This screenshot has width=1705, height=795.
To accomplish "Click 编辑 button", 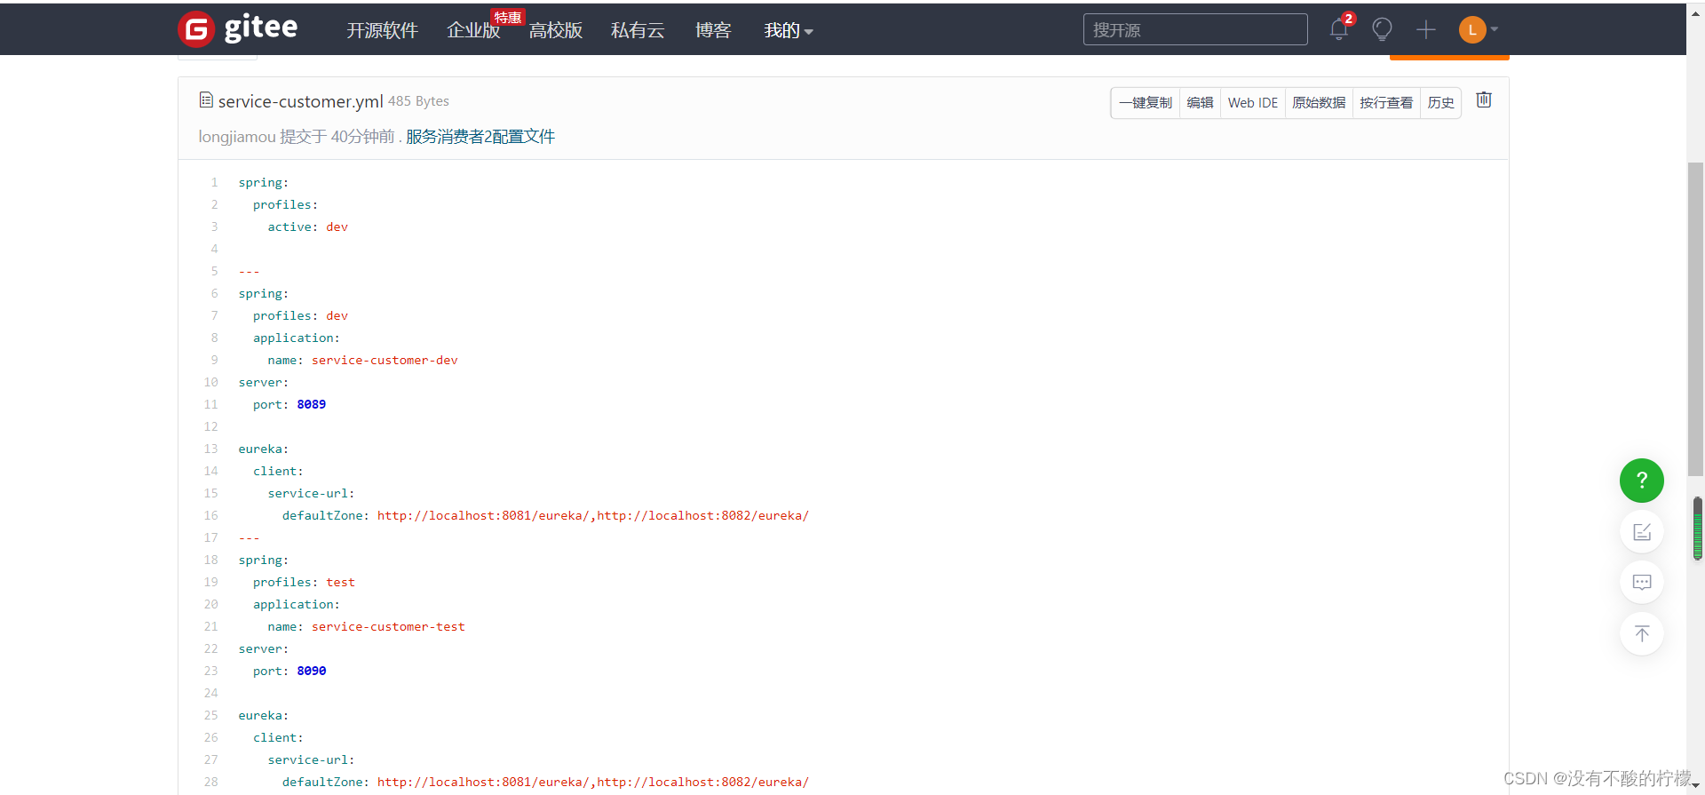I will [x=1200, y=103].
